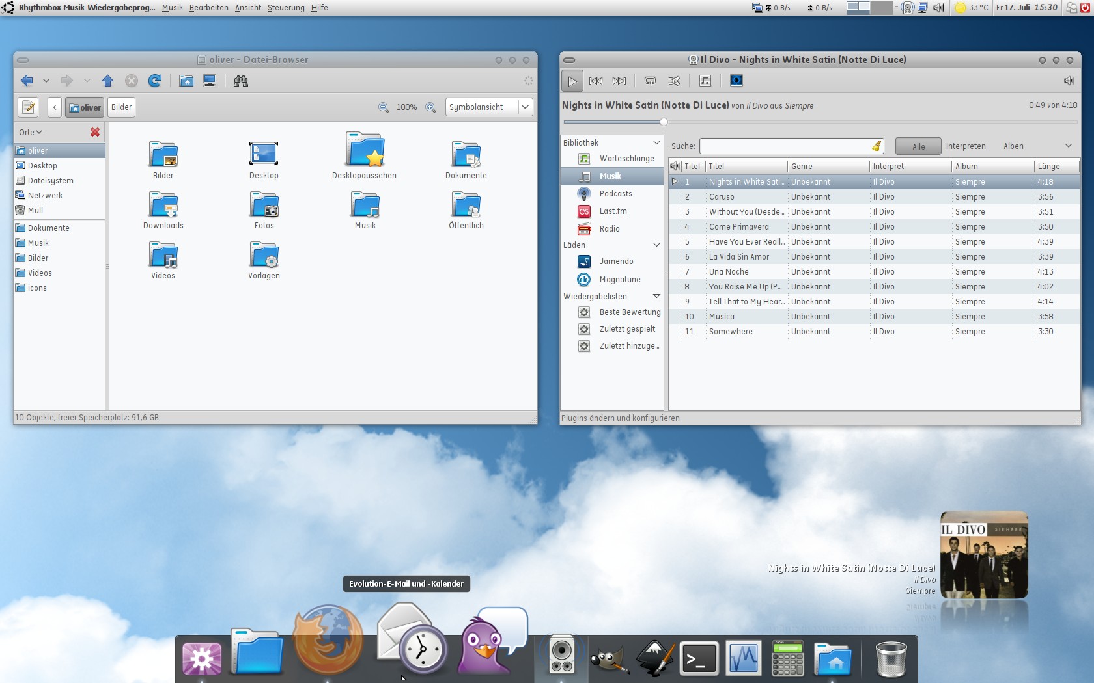Open Podcasts in Rhythmbox sidebar
Screen dimensions: 1094x683
[x=612, y=194]
